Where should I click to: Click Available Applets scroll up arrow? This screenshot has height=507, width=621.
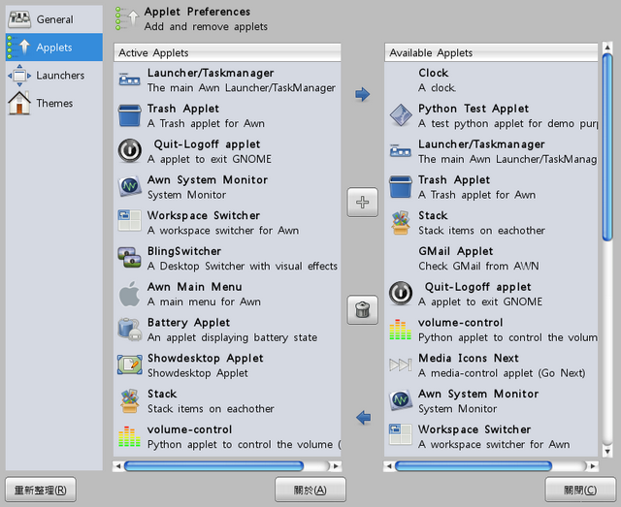click(x=607, y=48)
